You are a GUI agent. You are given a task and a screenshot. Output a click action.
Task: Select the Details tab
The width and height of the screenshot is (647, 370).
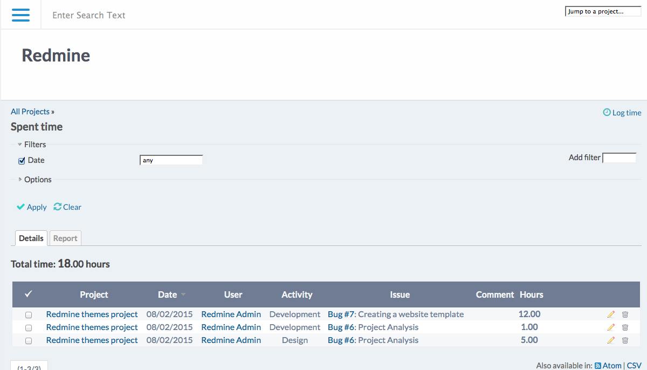(x=31, y=238)
